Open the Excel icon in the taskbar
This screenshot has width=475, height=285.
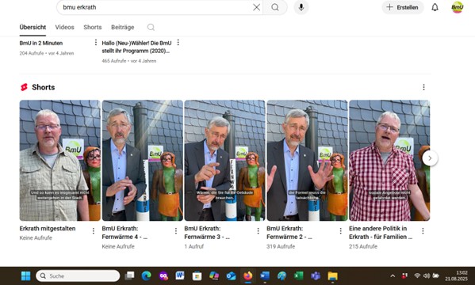[298, 275]
